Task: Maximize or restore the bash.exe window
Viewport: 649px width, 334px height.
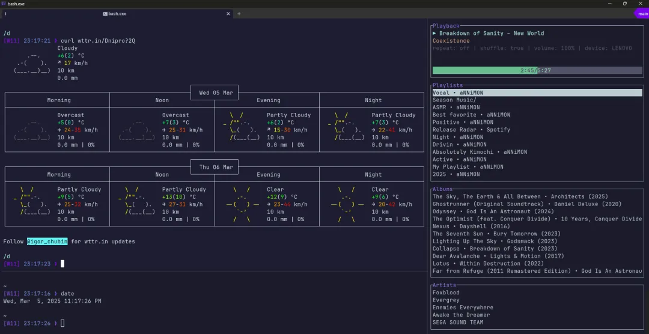Action: click(x=624, y=4)
